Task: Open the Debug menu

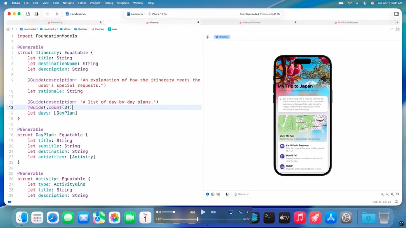Action: click(x=109, y=3)
